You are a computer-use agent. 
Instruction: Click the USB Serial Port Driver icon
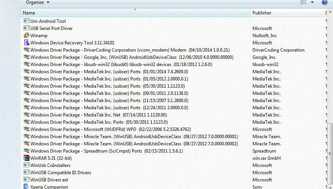click(x=26, y=28)
